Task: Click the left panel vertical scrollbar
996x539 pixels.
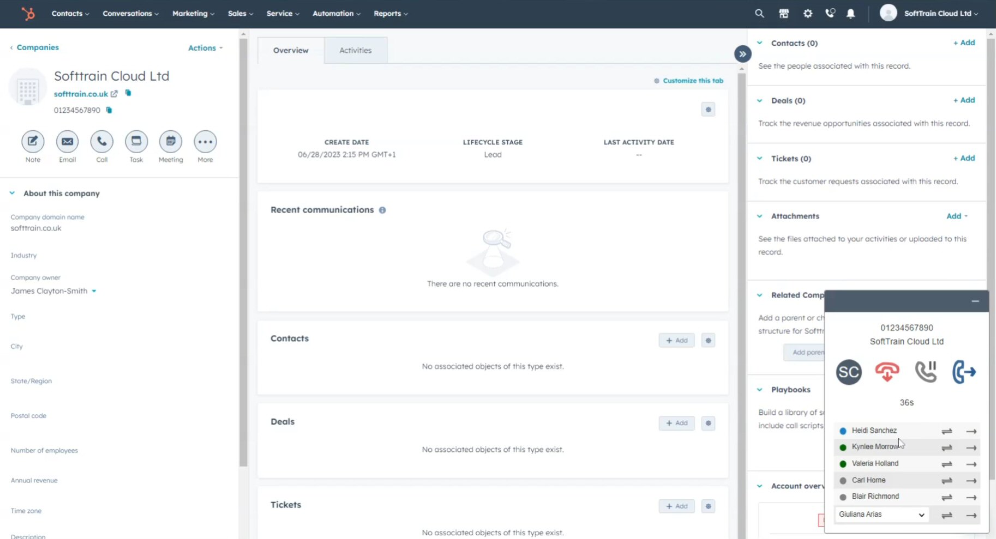Action: point(243,252)
